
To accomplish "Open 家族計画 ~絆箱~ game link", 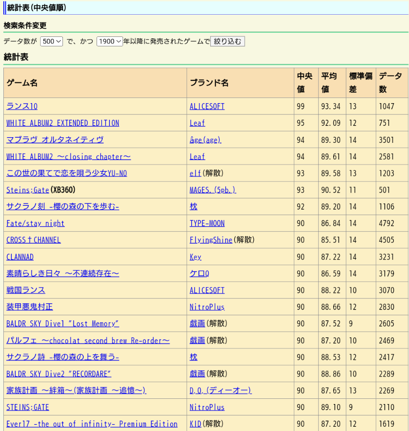I will tap(77, 391).
